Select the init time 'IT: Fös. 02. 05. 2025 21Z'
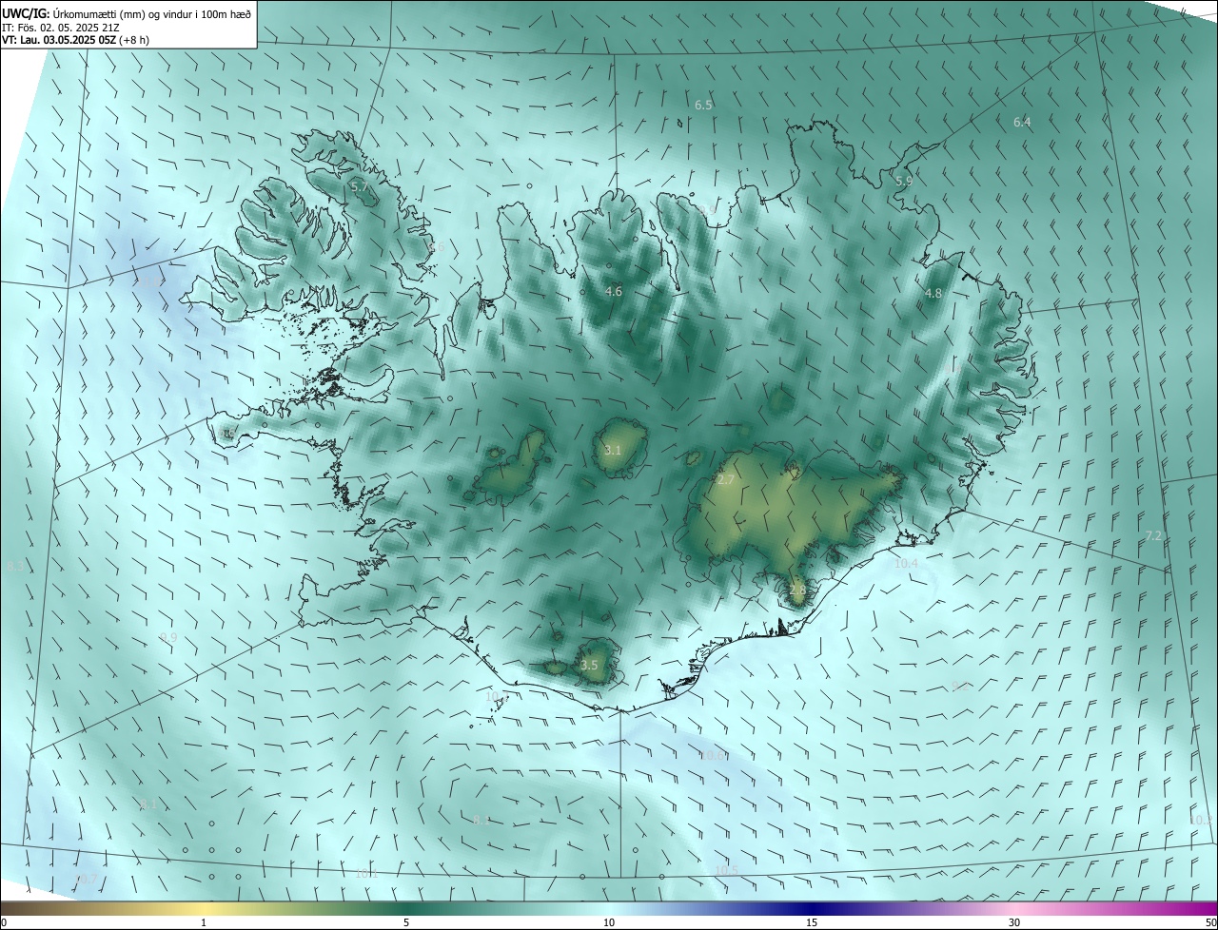This screenshot has width=1218, height=930. 62,28
